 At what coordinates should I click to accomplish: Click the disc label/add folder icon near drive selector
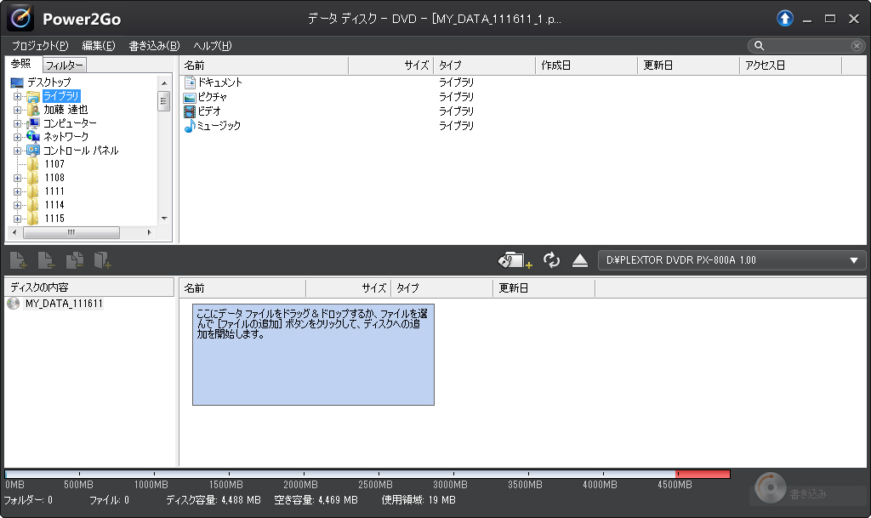[515, 259]
